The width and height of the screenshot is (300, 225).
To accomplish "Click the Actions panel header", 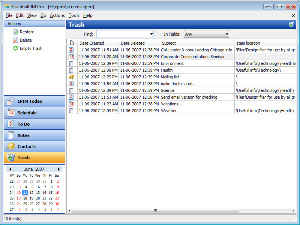I will click(34, 24).
